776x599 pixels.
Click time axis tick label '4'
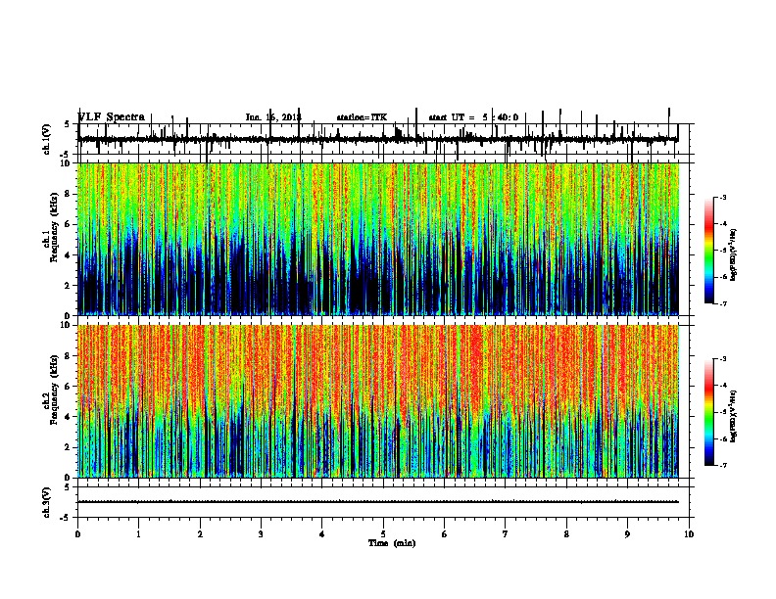322,534
